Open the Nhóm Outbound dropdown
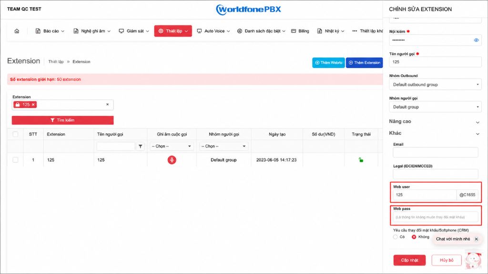This screenshot has width=488, height=274. click(435, 85)
